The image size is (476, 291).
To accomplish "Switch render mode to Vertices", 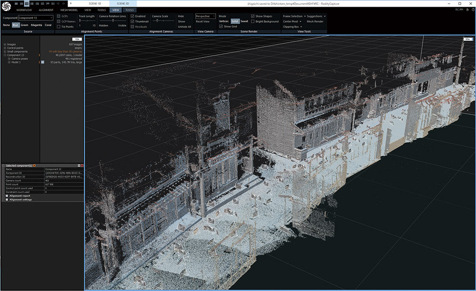I will pyautogui.click(x=224, y=21).
